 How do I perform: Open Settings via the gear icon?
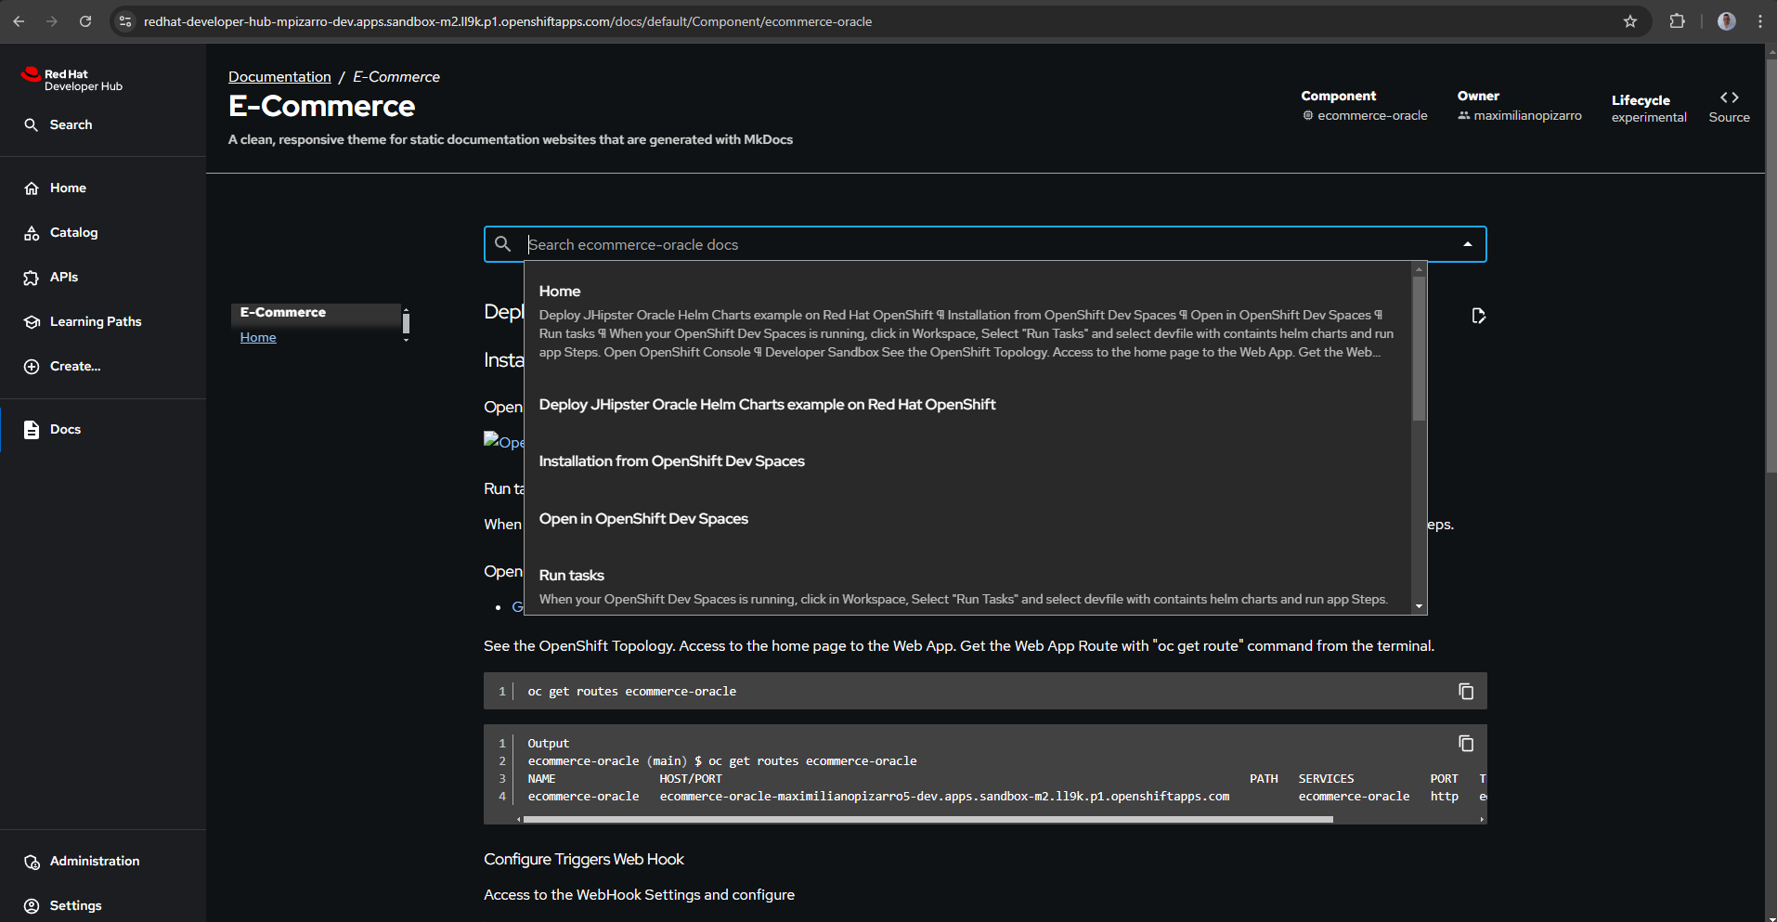pyautogui.click(x=31, y=905)
